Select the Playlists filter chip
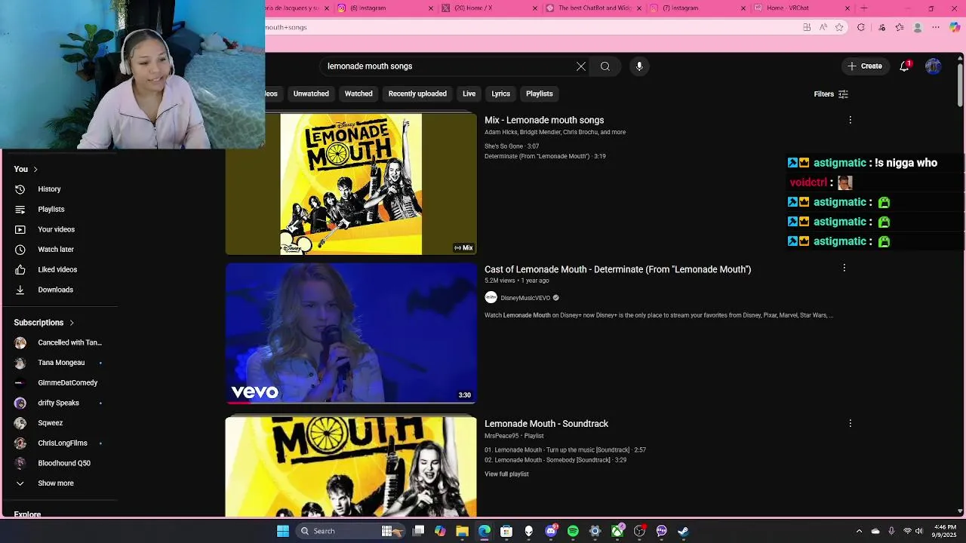Image resolution: width=966 pixels, height=543 pixels. click(x=540, y=94)
